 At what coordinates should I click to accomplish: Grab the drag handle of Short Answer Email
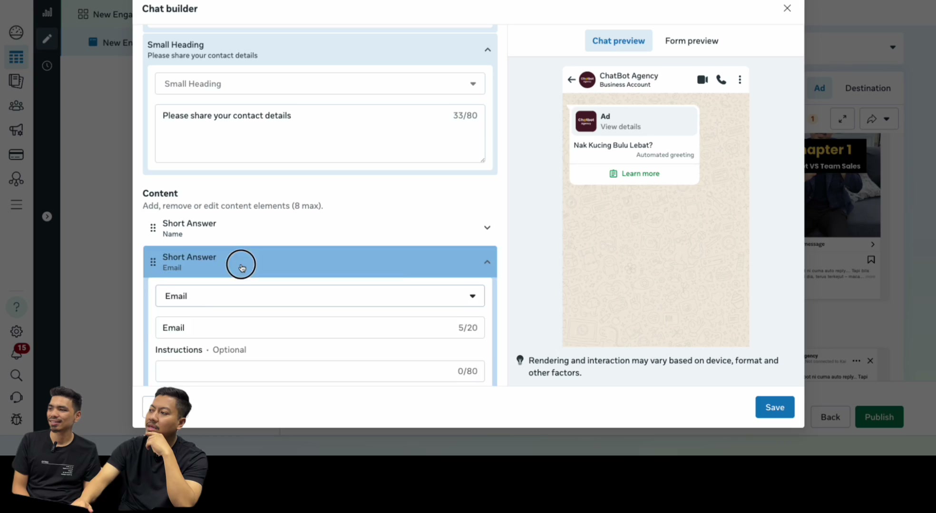(153, 262)
